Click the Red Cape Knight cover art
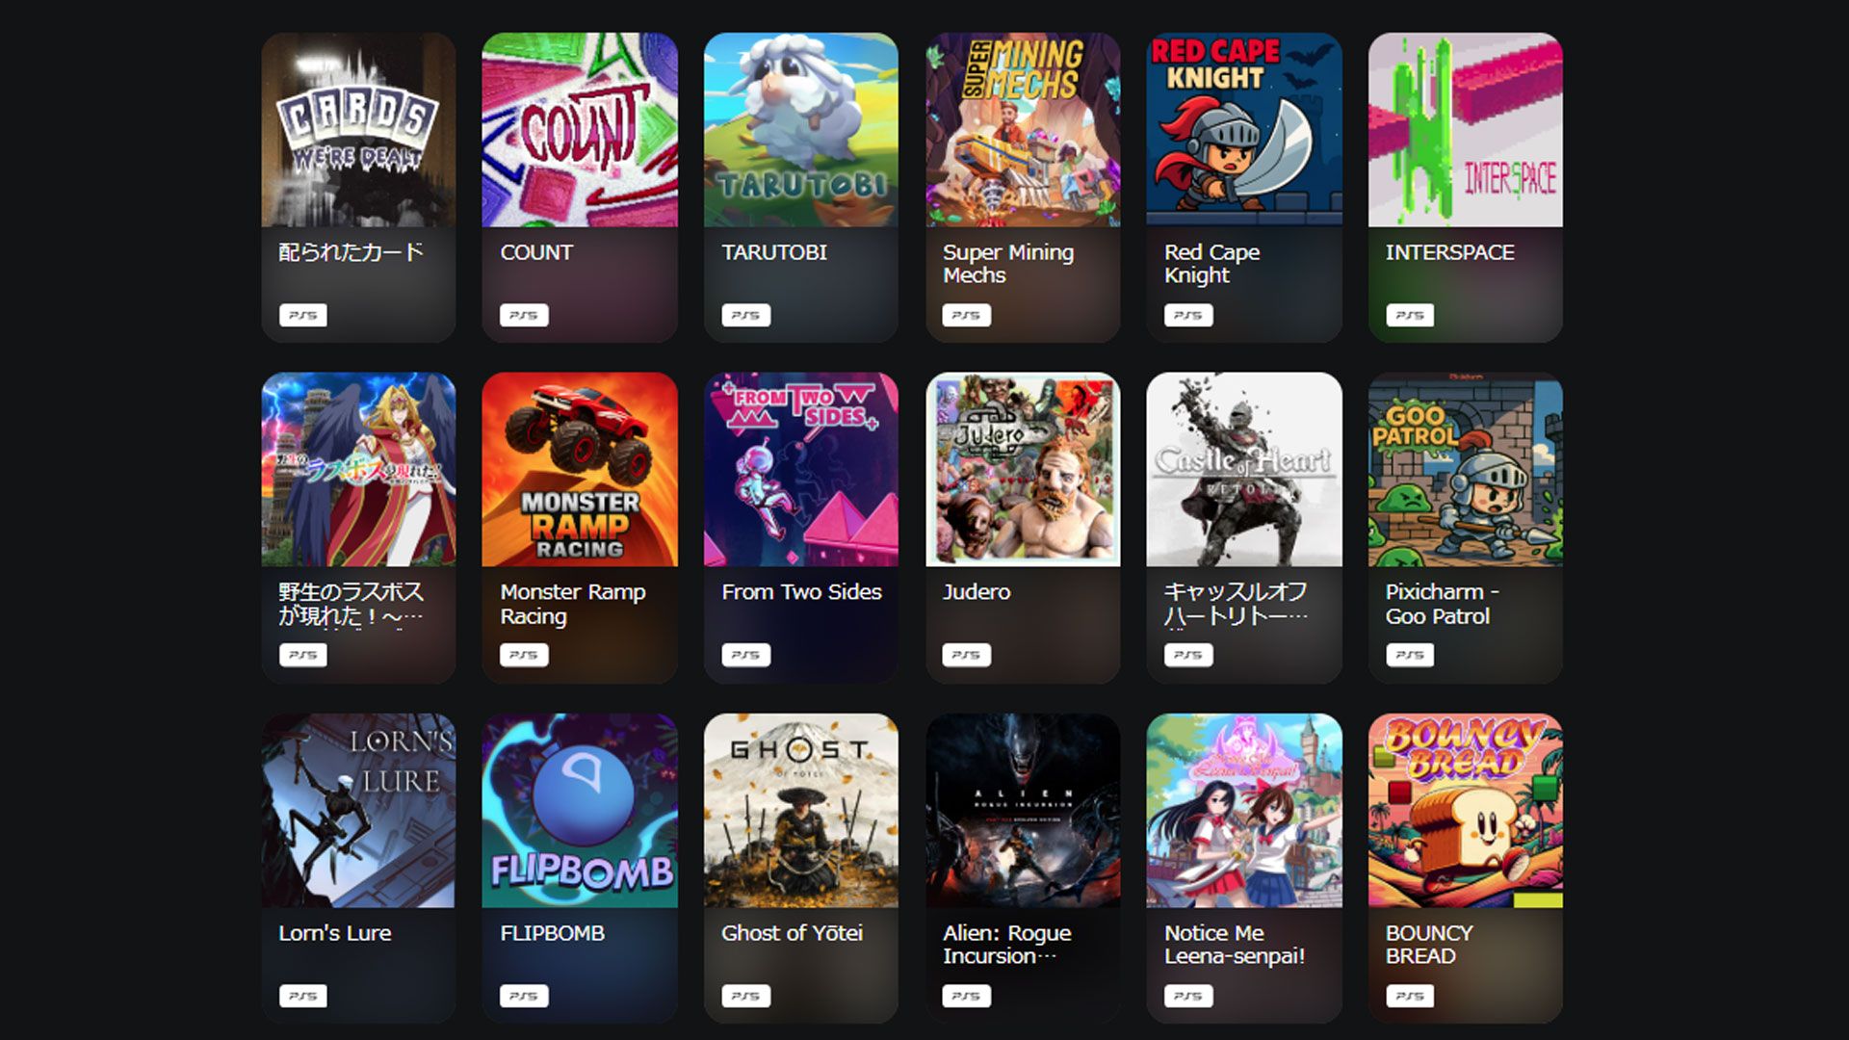The image size is (1849, 1040). point(1244,130)
